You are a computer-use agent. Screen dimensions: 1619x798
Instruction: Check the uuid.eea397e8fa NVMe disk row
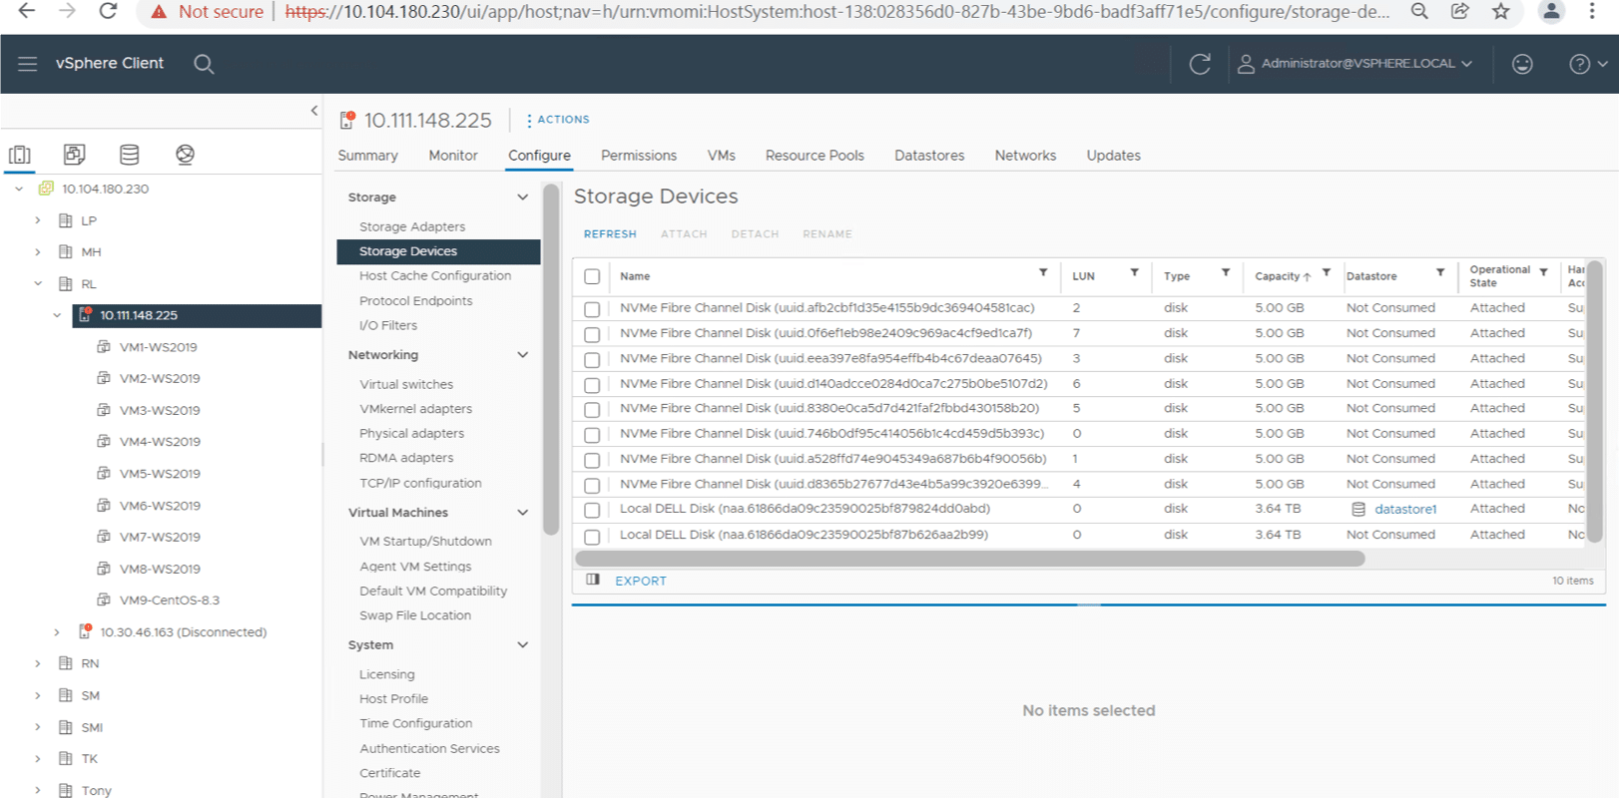(592, 359)
